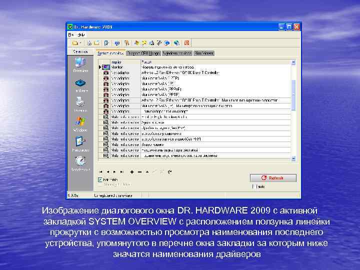Screen dimensions: 360x270
Task: Select the High Definition Audio multimedia row
Action: (x=194, y=117)
